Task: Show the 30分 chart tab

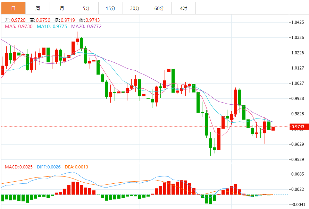Action: 135,8
